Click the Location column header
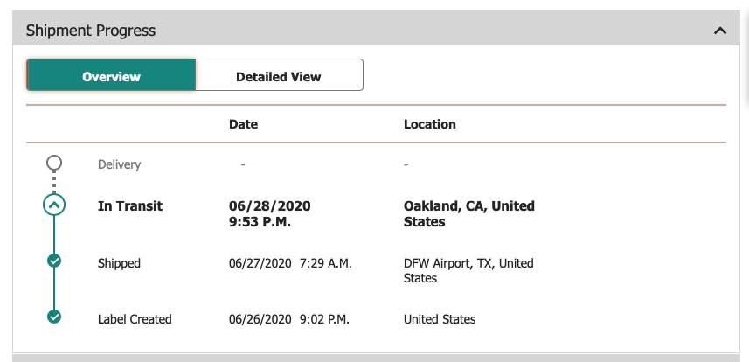The image size is (749, 362). tap(429, 124)
